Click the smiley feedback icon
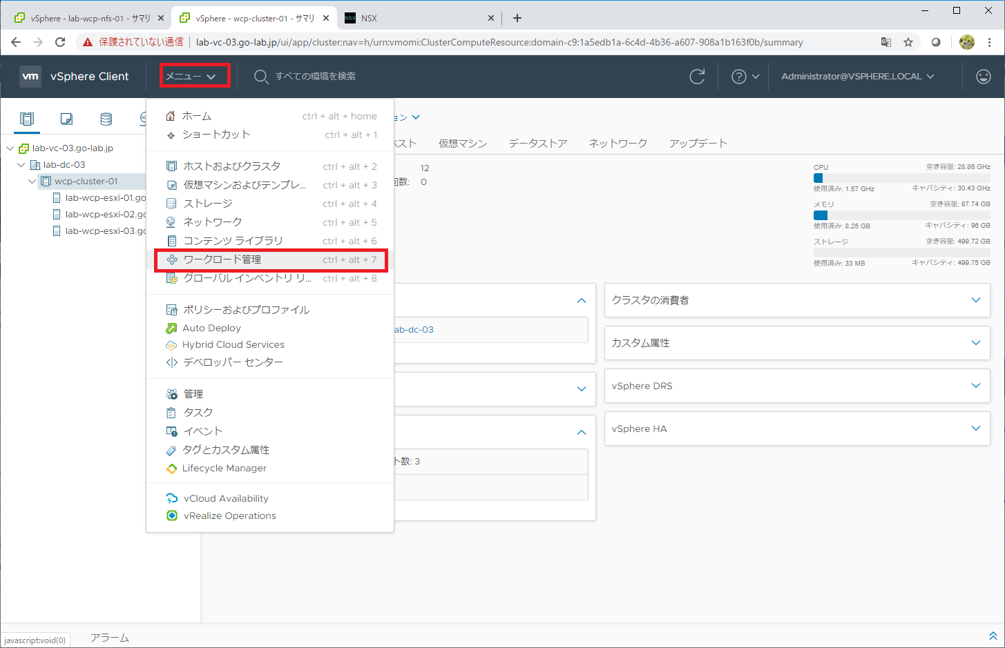Image resolution: width=1005 pixels, height=648 pixels. tap(984, 76)
